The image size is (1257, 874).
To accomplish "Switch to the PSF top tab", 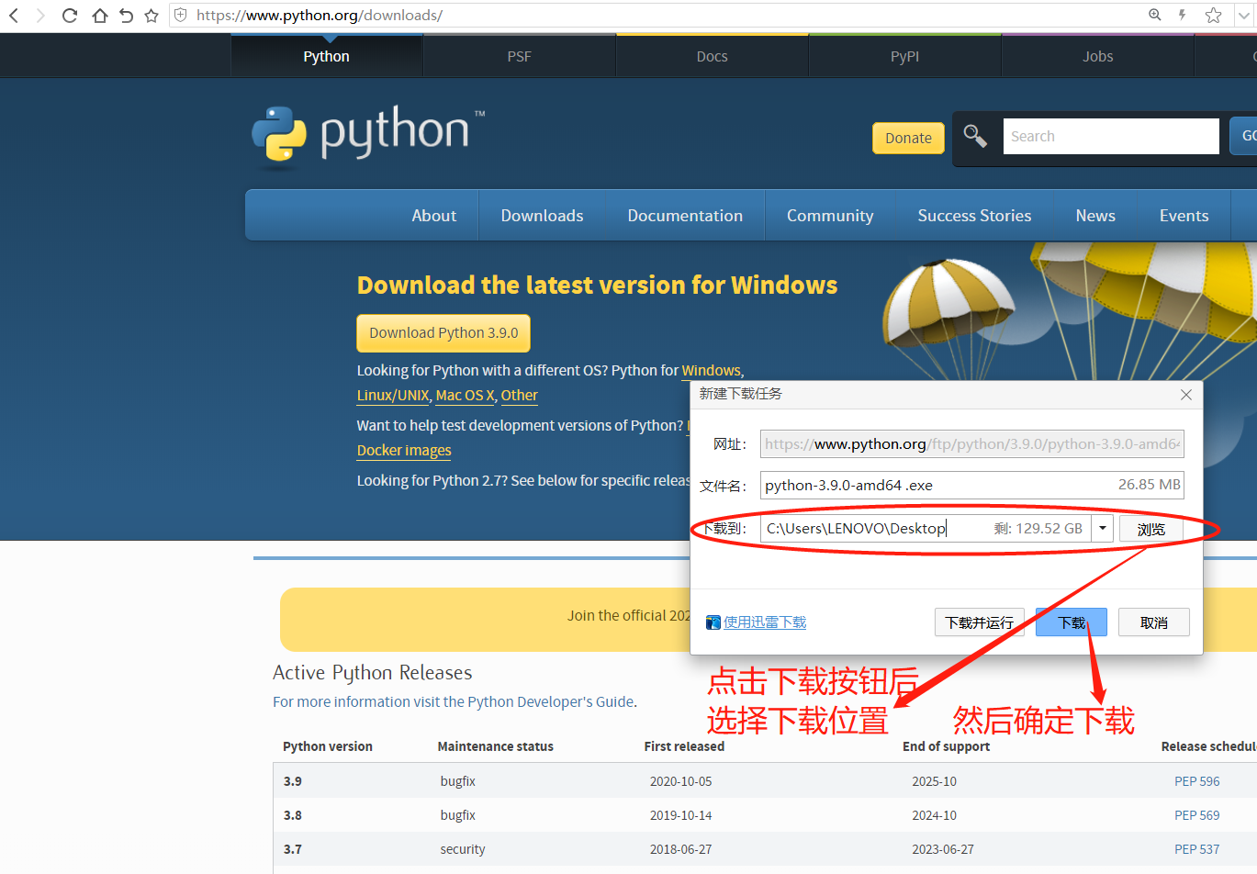I will pyautogui.click(x=520, y=56).
